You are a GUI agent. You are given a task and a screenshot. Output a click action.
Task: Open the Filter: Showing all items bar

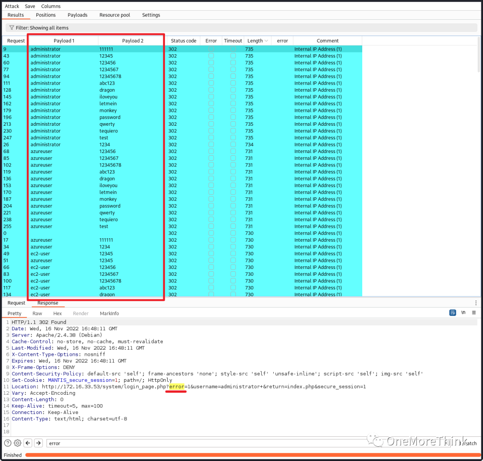[x=241, y=28]
